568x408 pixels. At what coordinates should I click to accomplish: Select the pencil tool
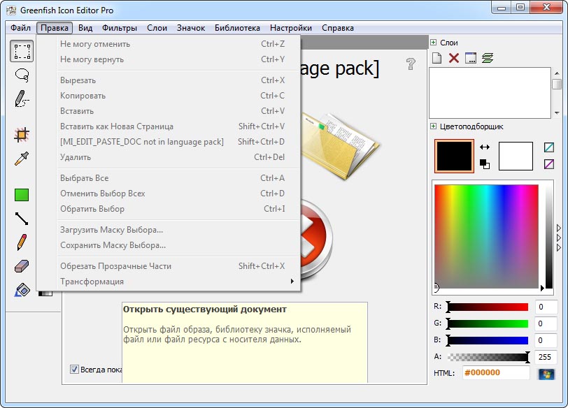(22, 242)
